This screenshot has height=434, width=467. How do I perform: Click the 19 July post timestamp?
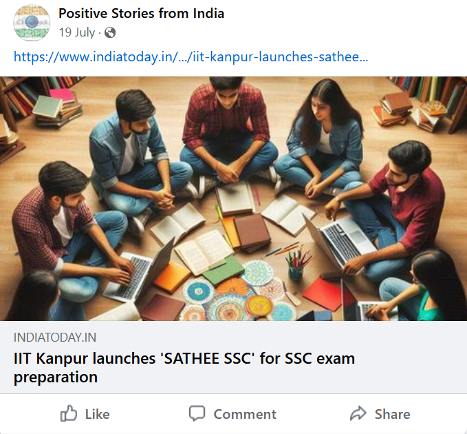(x=76, y=32)
